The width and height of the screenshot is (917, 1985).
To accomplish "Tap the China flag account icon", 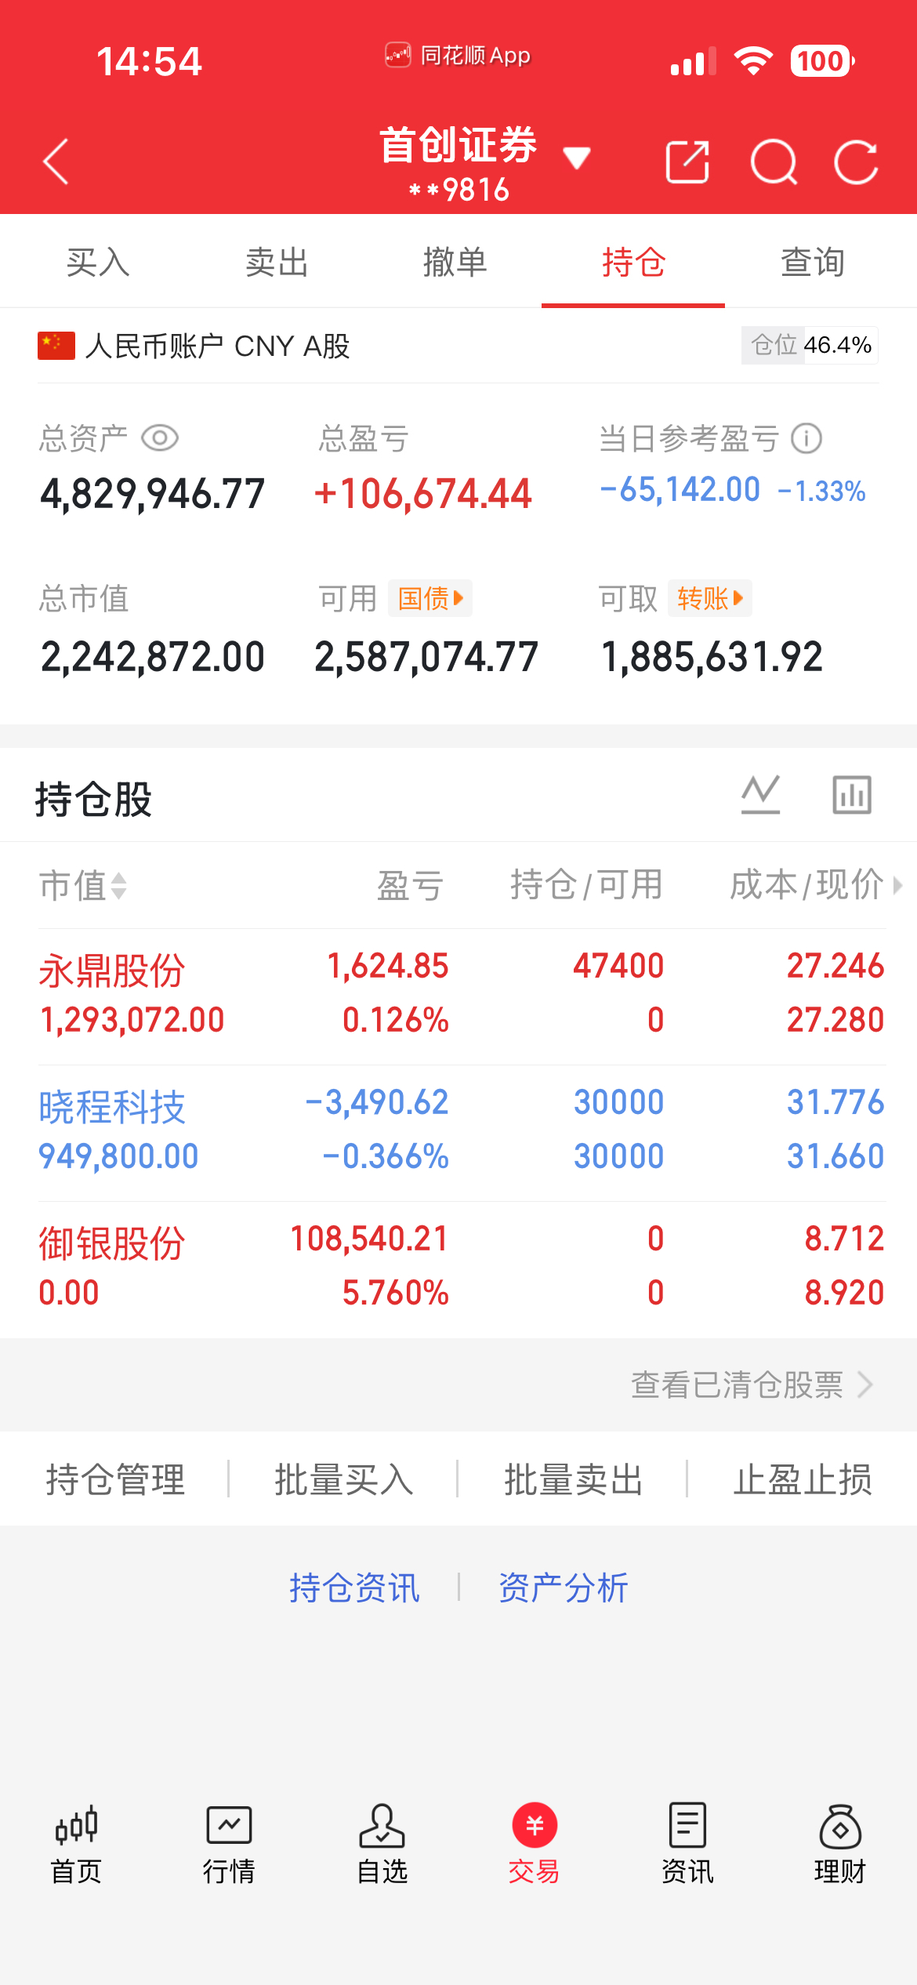I will pyautogui.click(x=56, y=346).
